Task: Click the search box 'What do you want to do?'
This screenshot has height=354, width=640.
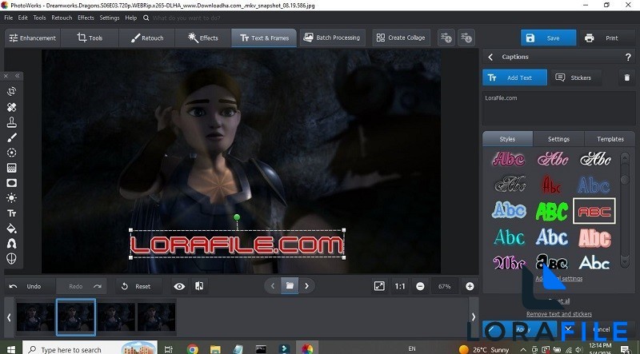Action: point(186,18)
